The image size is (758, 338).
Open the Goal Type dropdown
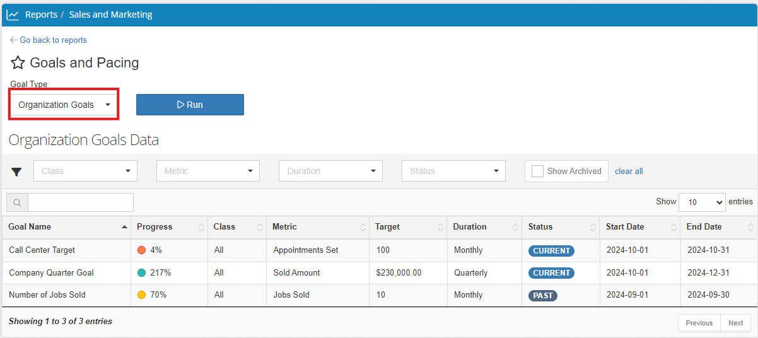[x=64, y=105]
